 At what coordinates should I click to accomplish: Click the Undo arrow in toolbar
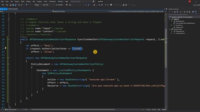click(x=26, y=5)
